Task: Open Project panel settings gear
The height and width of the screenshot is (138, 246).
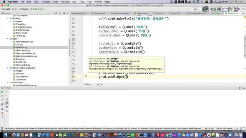Action: click(64, 13)
